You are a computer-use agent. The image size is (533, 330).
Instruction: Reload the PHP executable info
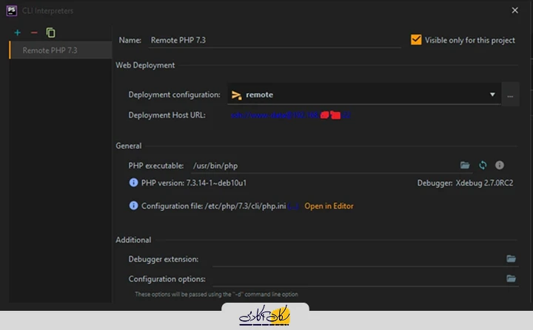483,165
